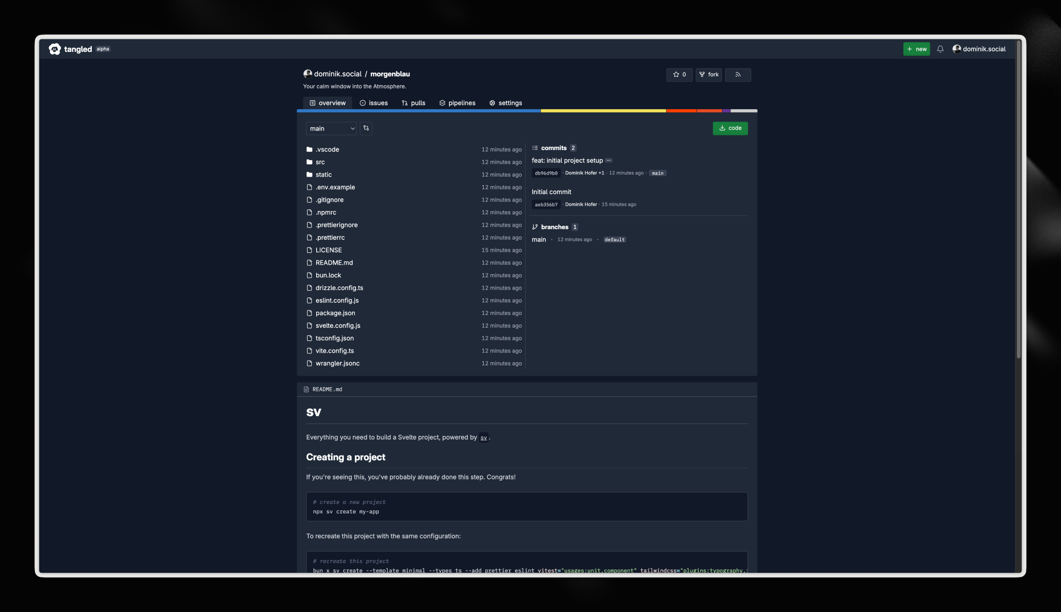This screenshot has width=1061, height=612.
Task: Click the sv link in README text
Action: pyautogui.click(x=483, y=438)
